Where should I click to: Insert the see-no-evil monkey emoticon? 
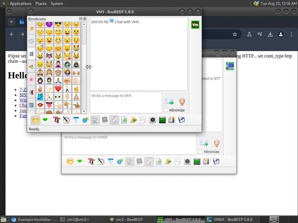pos(40,72)
